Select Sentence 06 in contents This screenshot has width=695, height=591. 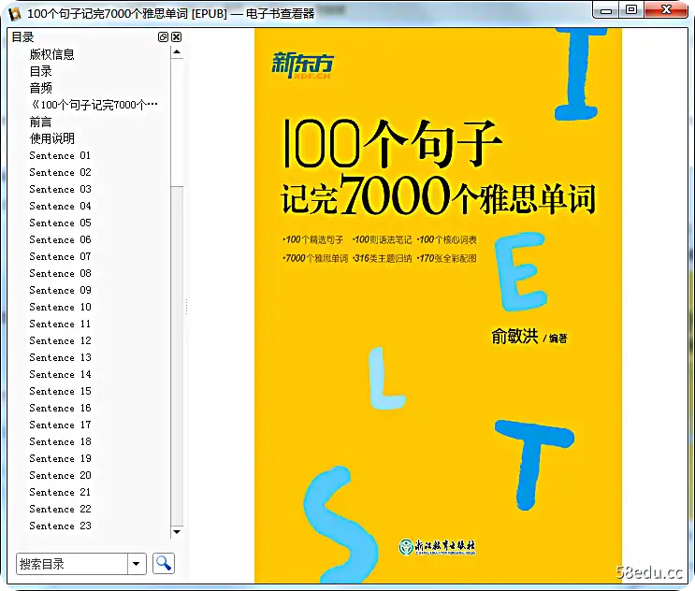click(x=60, y=239)
